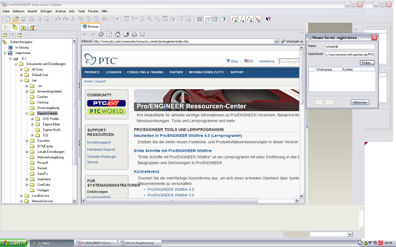Click the browser Home icon
Screen dimensions: 396x247
pyautogui.click(x=117, y=34)
